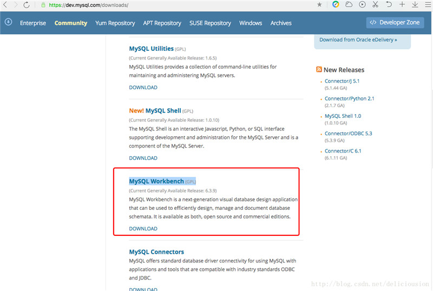
Task: Open the Enterprise nav tab
Action: 33,23
